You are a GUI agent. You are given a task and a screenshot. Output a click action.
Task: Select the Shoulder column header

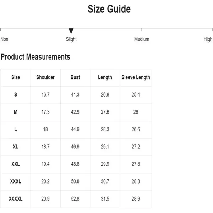(45, 77)
